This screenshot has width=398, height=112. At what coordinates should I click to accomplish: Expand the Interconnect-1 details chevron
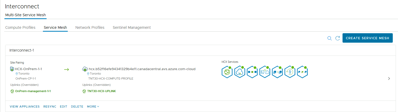pos(389,78)
